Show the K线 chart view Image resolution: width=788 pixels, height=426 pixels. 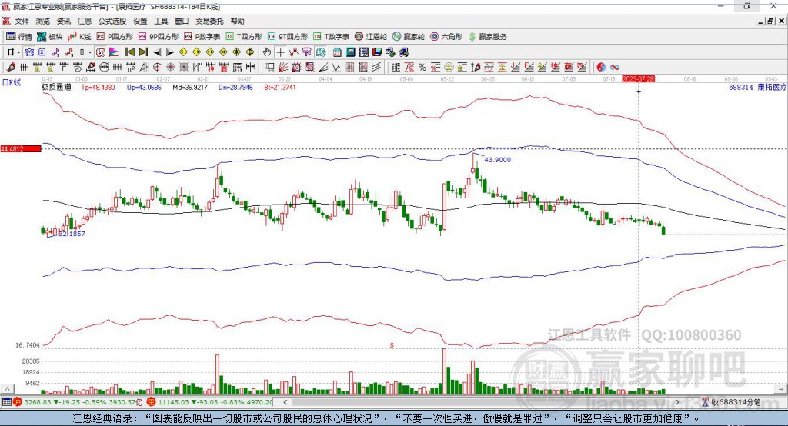(79, 37)
